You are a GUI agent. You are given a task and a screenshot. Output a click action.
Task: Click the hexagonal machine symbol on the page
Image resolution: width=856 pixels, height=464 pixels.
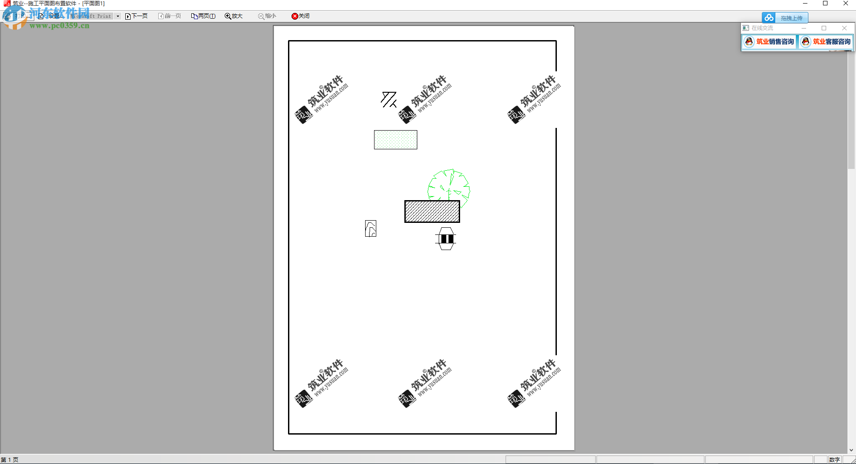(445, 238)
